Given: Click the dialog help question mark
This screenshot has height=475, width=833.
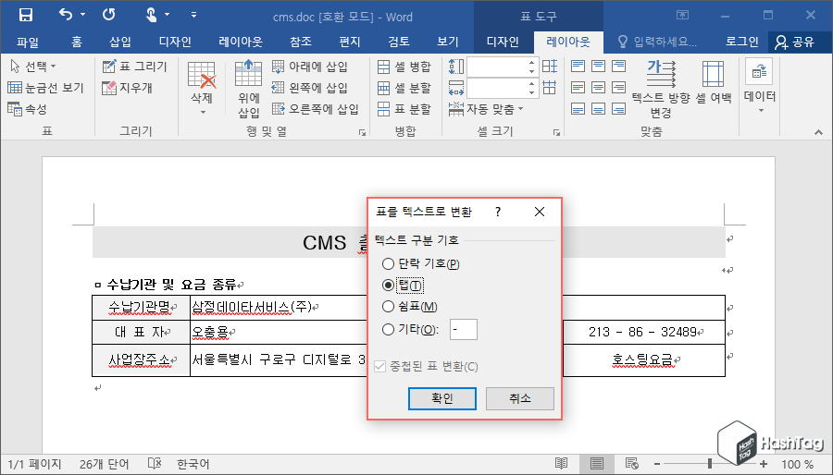Looking at the screenshot, I should (498, 212).
